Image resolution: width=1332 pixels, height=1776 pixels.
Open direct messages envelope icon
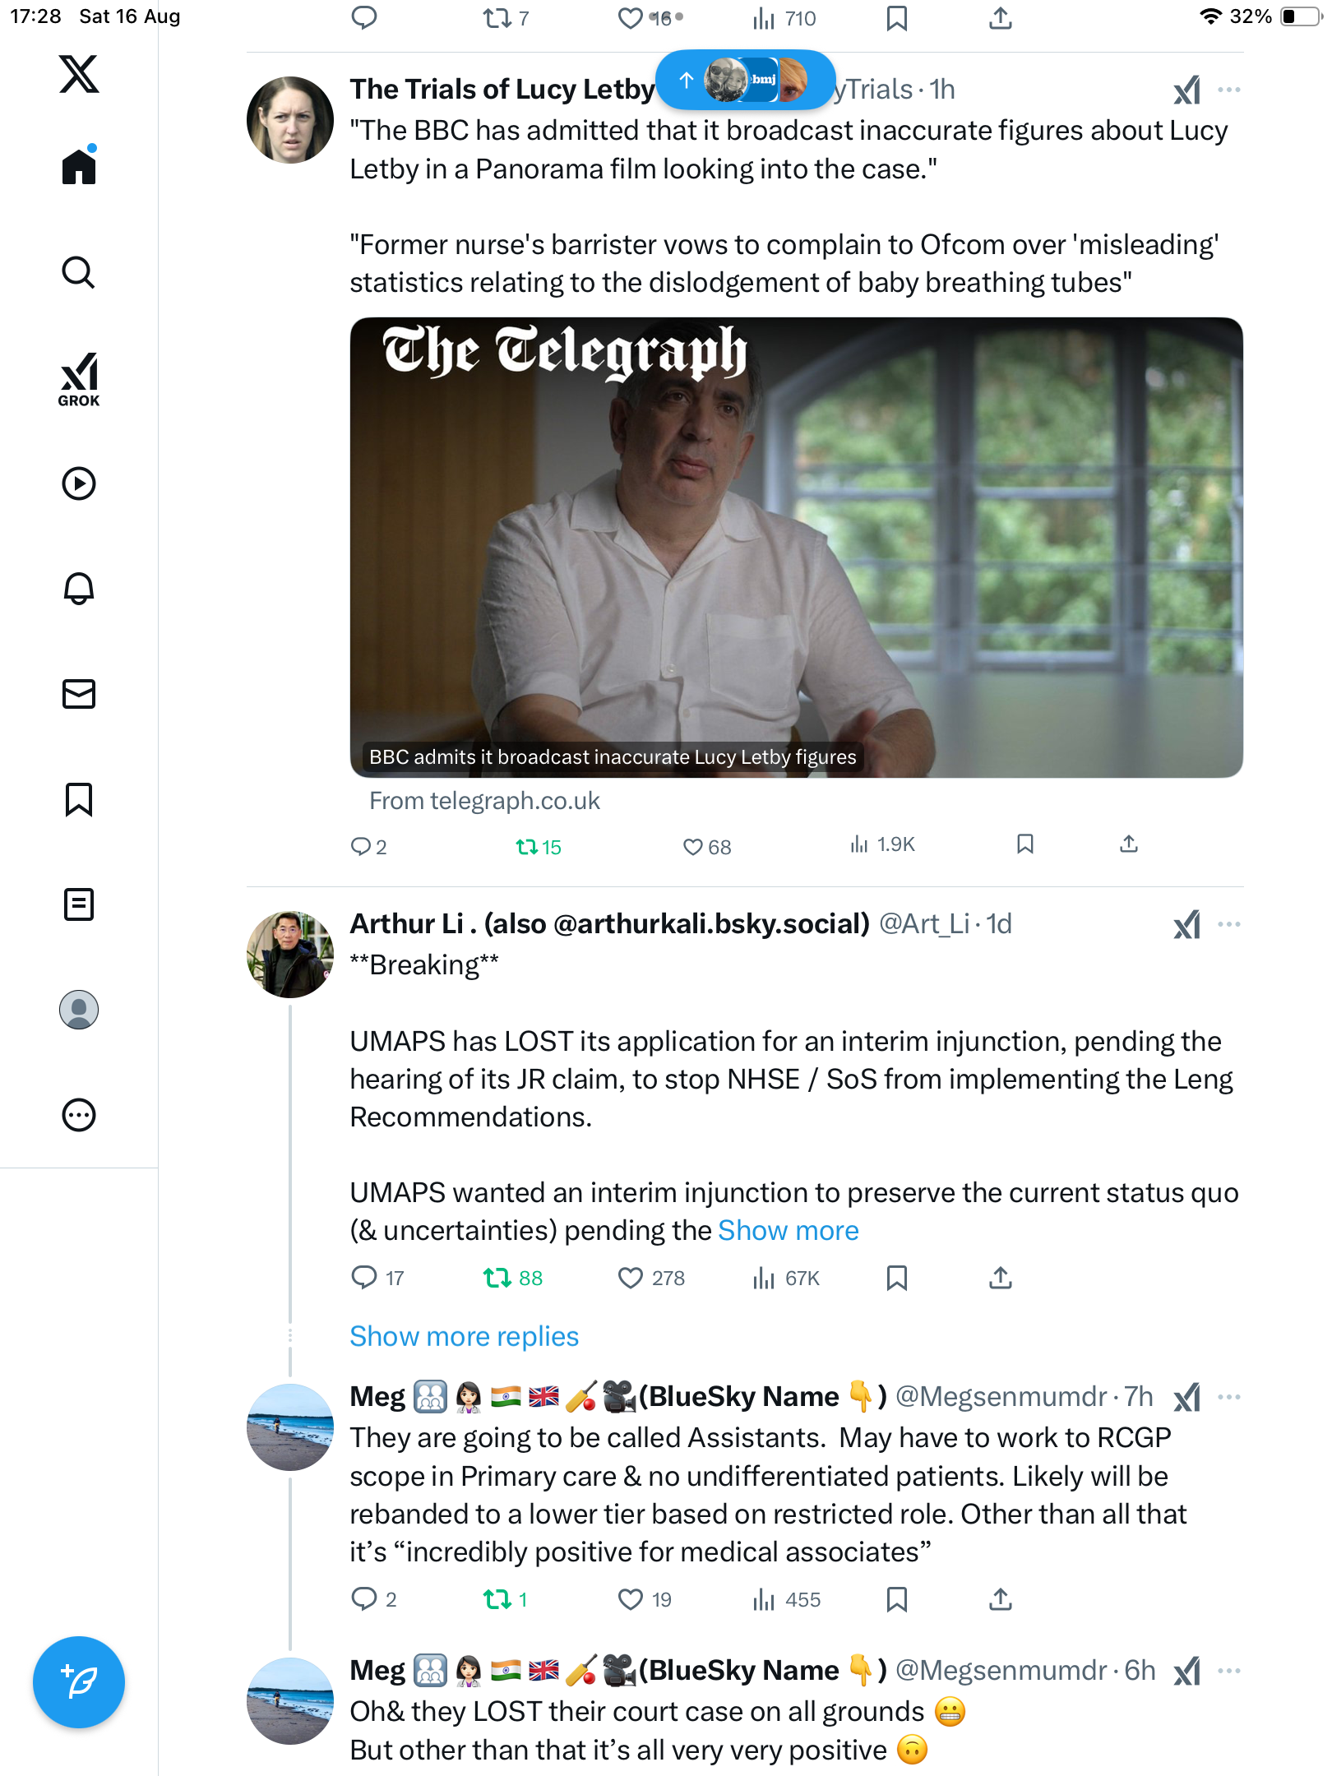(79, 694)
